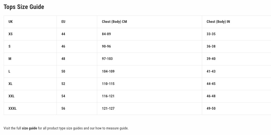Select the XXXL size cell
The height and width of the screenshot is (135, 271).
pos(12,108)
